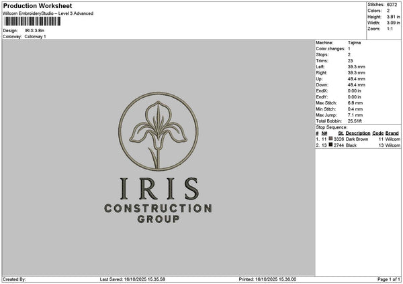The image size is (403, 284).
Task: Click the 'Page 1 of 1' footer
Action: tap(389, 279)
